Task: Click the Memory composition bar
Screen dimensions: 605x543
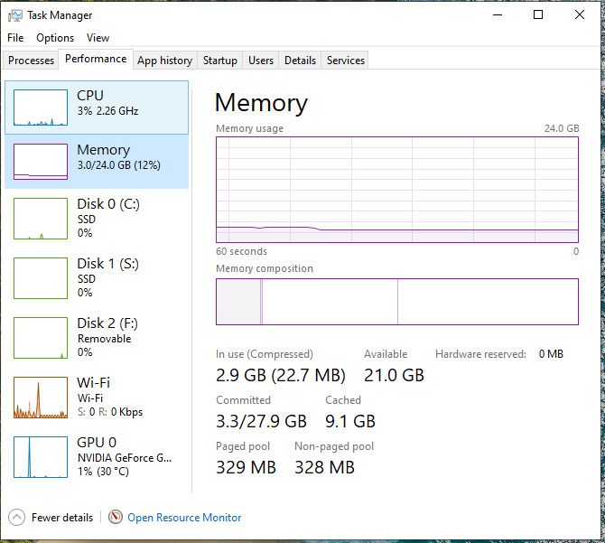Action: (x=397, y=302)
